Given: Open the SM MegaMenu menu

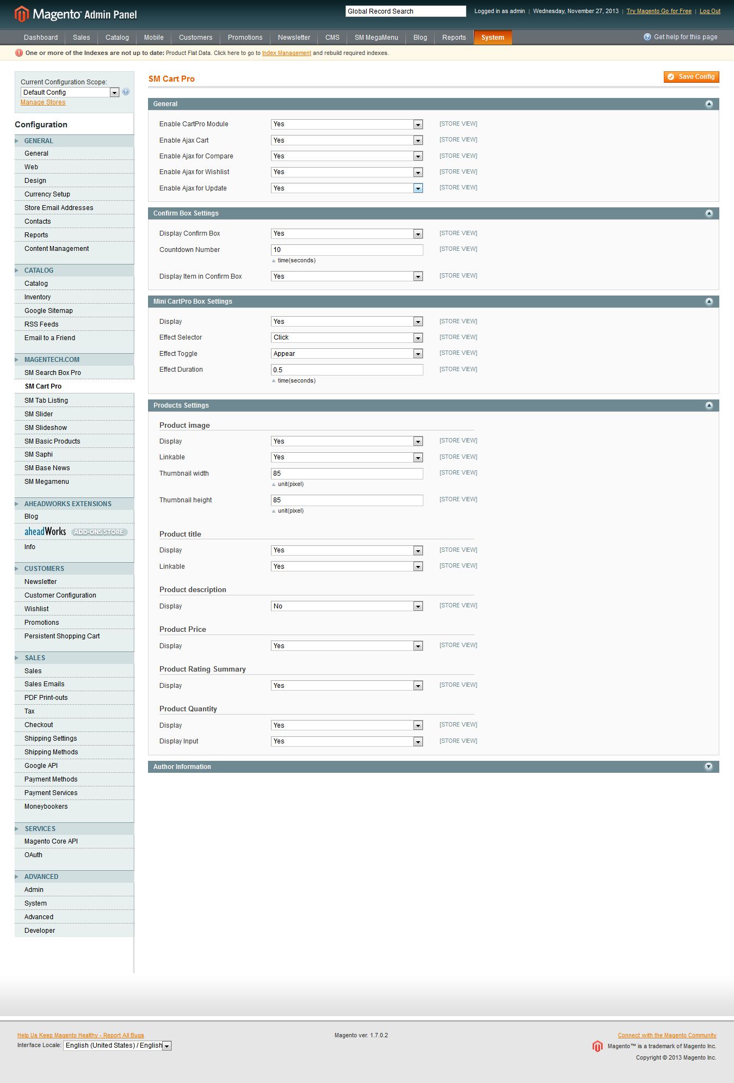Looking at the screenshot, I should [377, 38].
